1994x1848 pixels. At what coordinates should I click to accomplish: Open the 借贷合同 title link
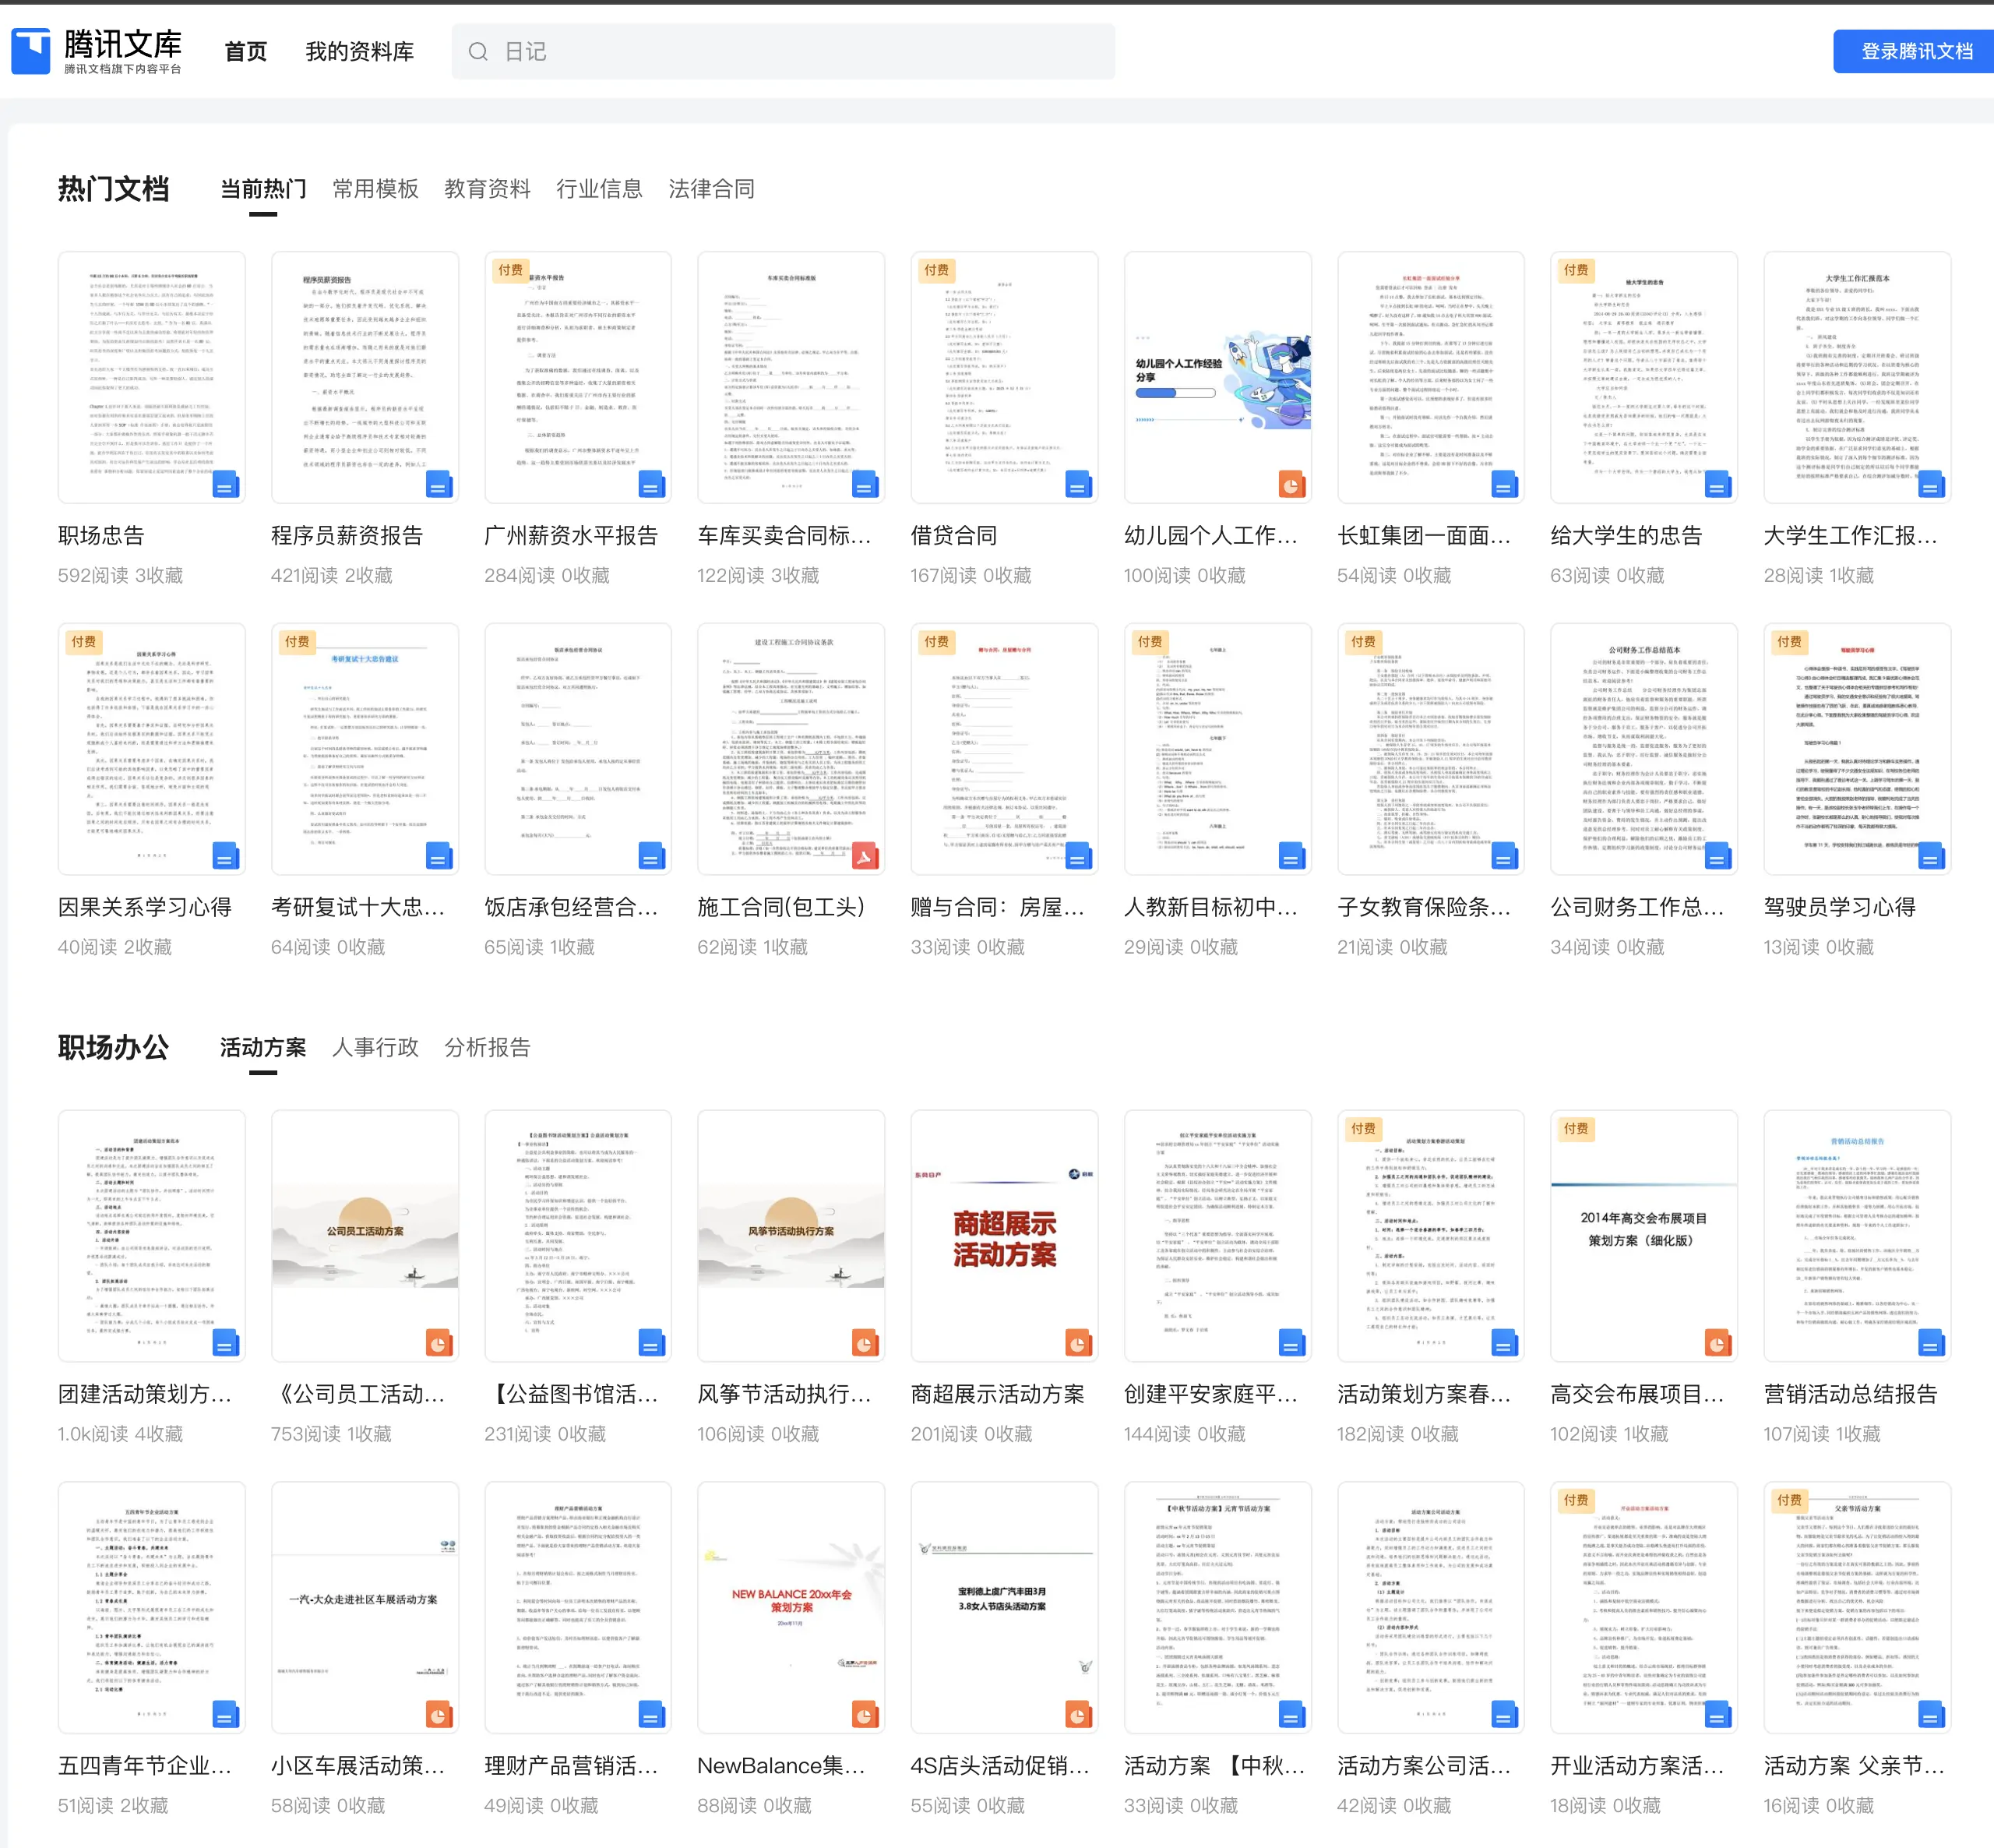pos(953,536)
